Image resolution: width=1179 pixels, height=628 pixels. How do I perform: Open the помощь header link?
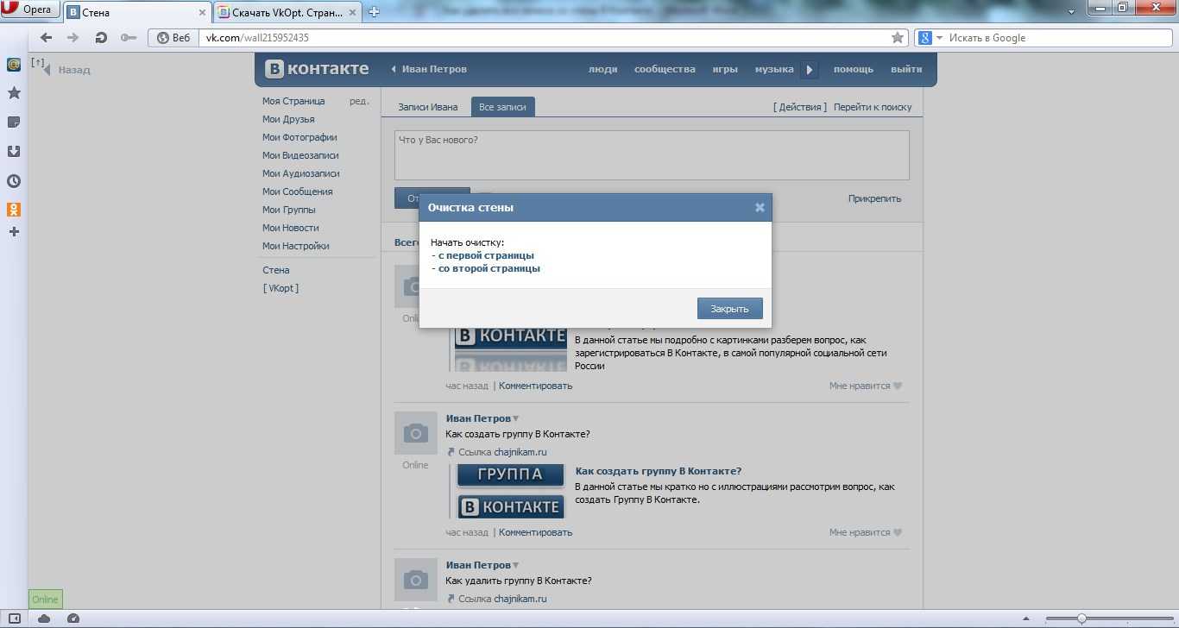click(x=854, y=69)
